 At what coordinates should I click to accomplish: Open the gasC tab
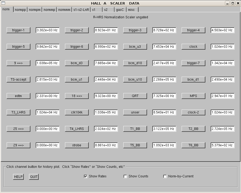(120, 10)
